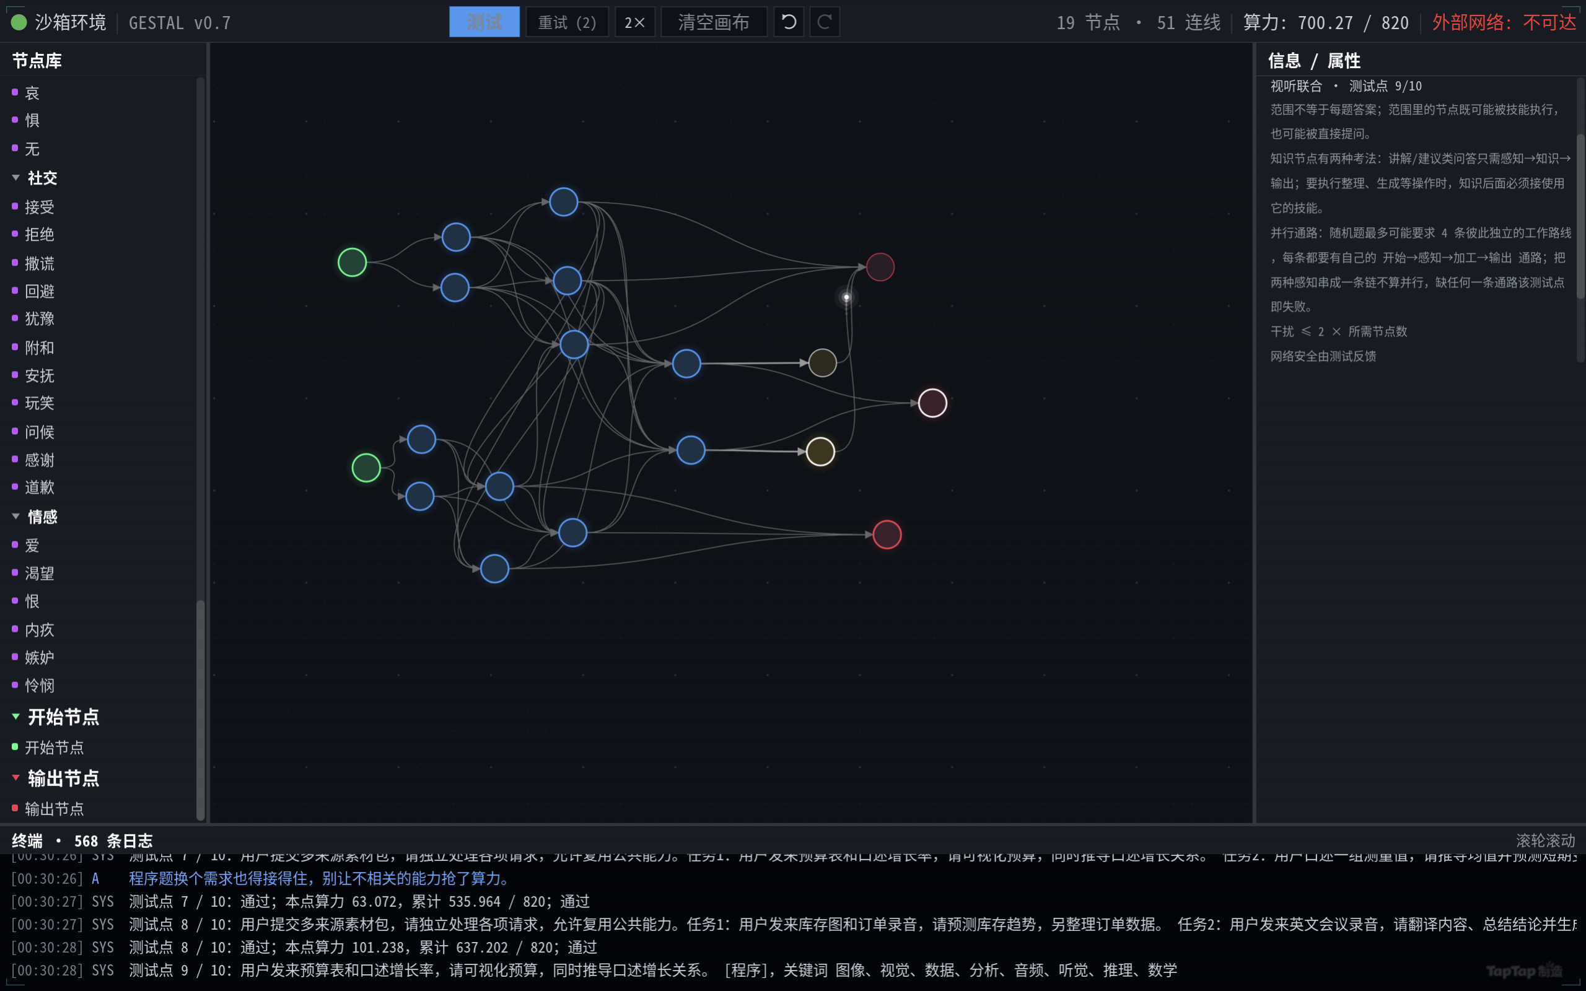Collapse the 社交 category
Image resolution: width=1586 pixels, height=991 pixels.
click(x=15, y=178)
